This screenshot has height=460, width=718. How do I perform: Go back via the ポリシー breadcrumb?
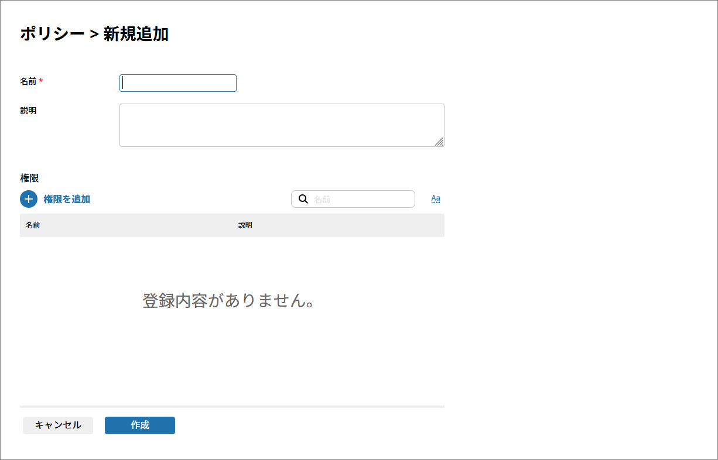52,34
